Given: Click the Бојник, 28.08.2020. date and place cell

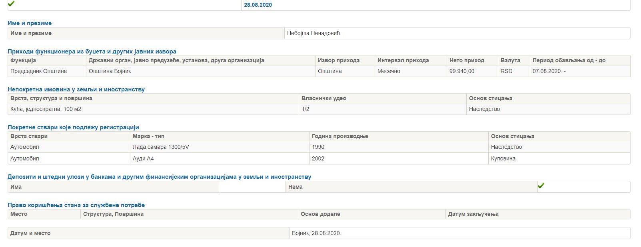Looking at the screenshot, I should [x=316, y=233].
